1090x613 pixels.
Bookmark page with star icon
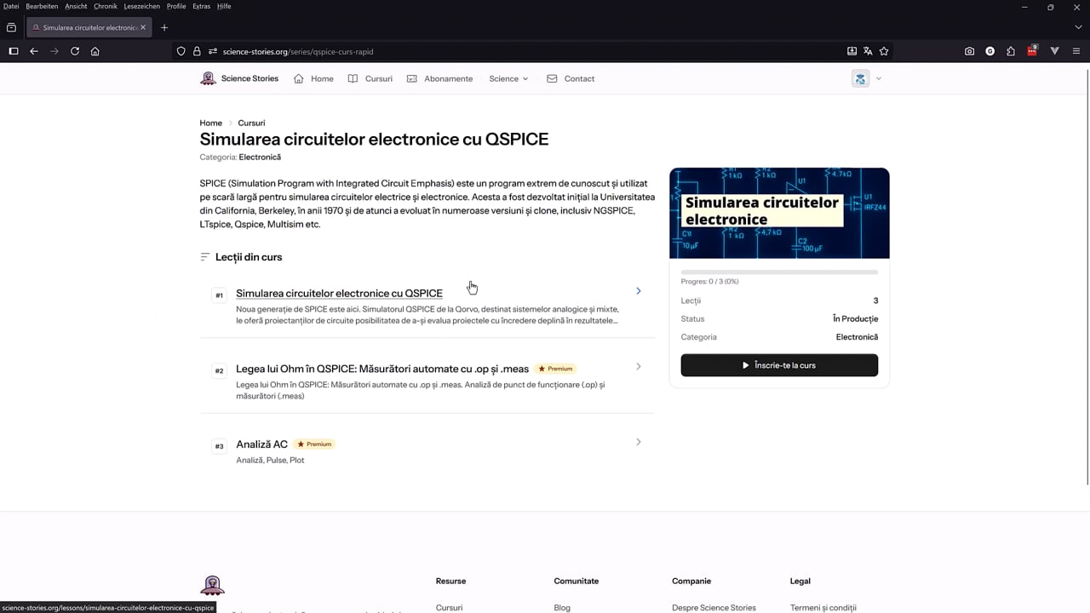coord(884,51)
